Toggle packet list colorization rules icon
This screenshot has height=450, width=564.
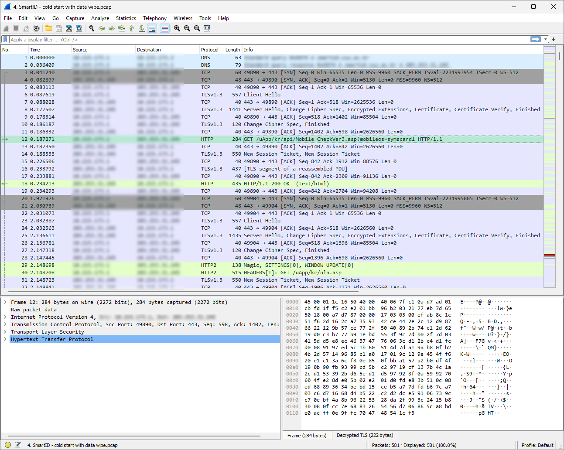[164, 28]
